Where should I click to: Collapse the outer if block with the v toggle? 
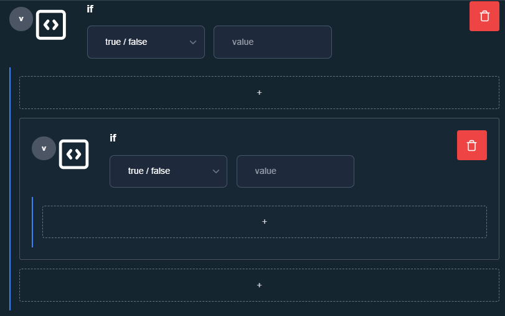coord(21,19)
